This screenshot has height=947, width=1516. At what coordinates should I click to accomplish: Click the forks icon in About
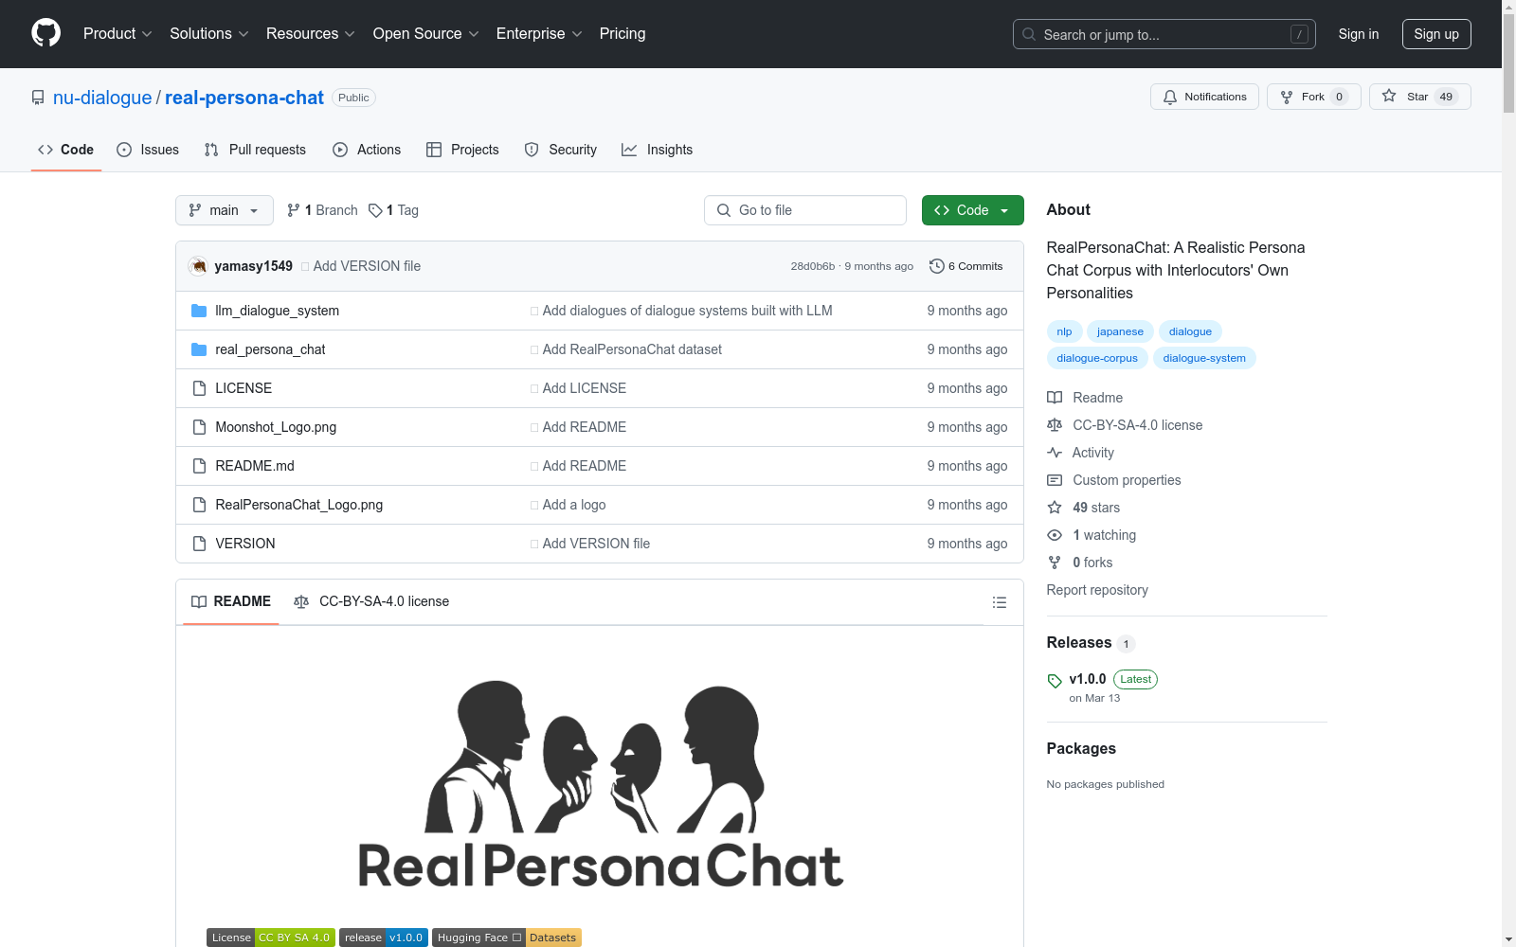(1055, 563)
